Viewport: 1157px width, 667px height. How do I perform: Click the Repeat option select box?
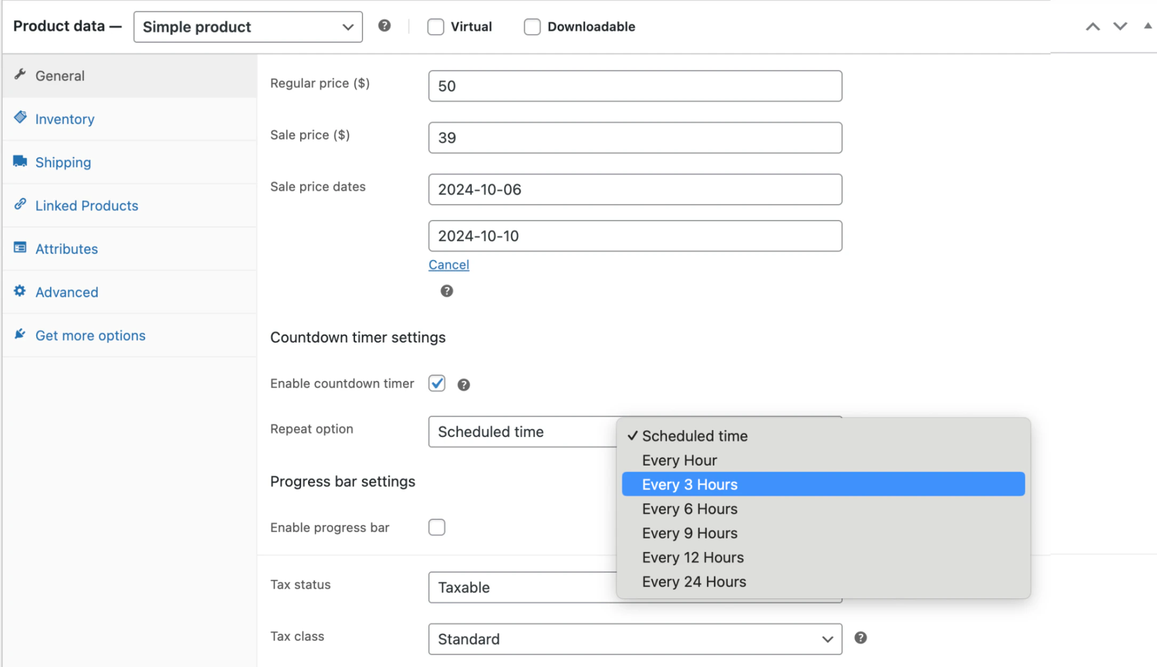523,432
